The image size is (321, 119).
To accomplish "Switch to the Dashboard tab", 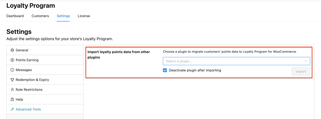I will tap(15, 16).
